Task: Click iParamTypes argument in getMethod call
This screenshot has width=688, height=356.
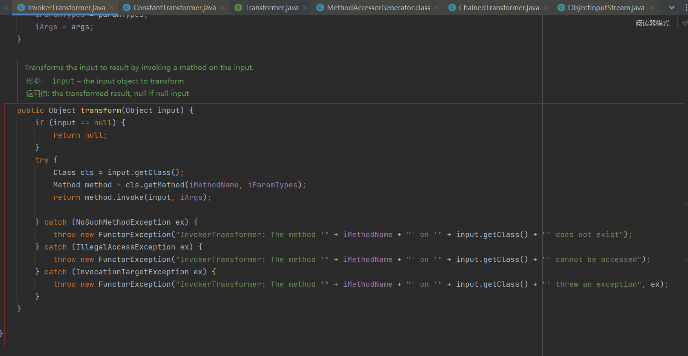Action: tap(273, 185)
